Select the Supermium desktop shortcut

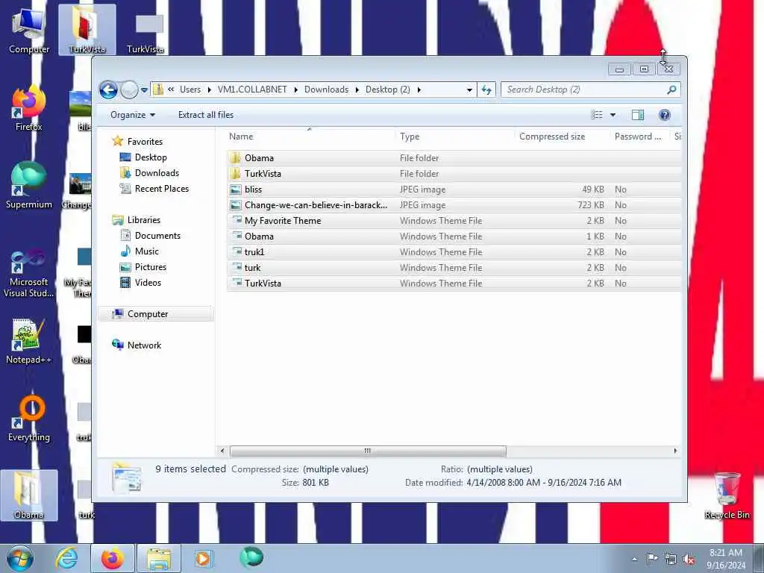(x=29, y=186)
